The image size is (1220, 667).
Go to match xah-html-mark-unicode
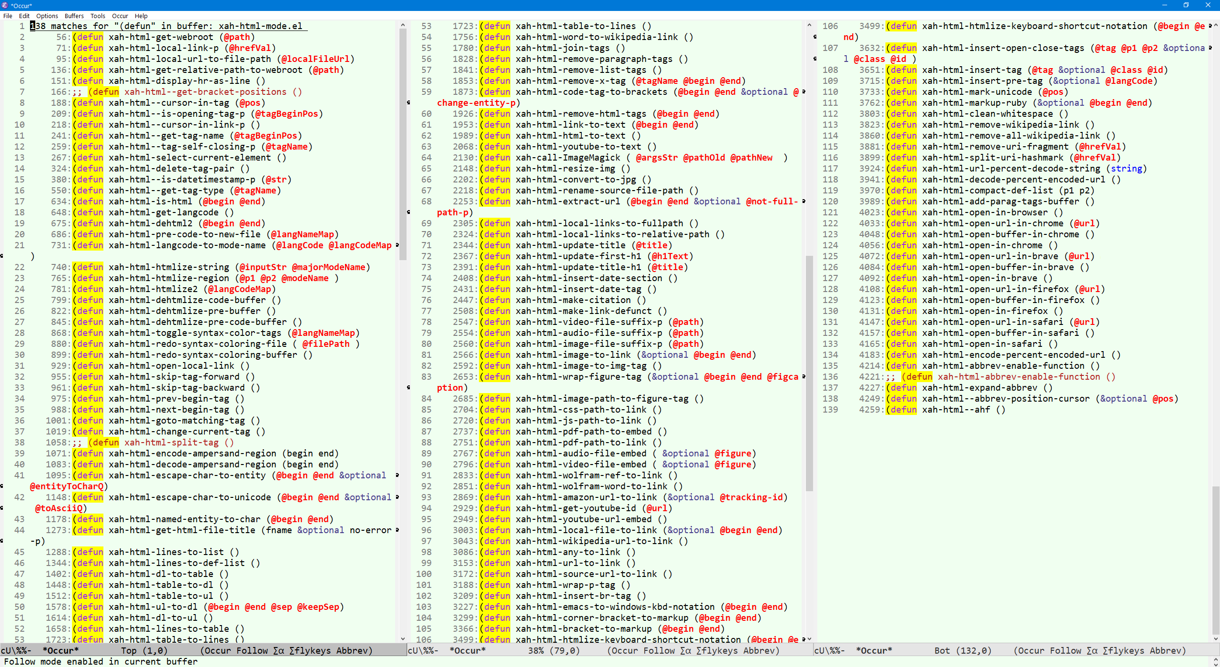pyautogui.click(x=977, y=92)
